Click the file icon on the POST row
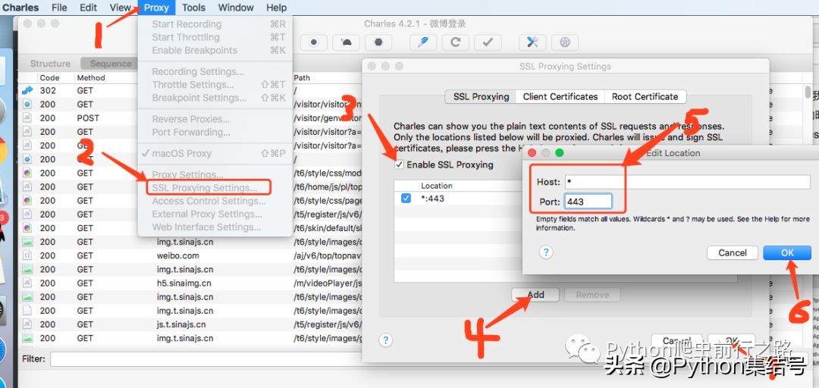The image size is (819, 388). 27,118
